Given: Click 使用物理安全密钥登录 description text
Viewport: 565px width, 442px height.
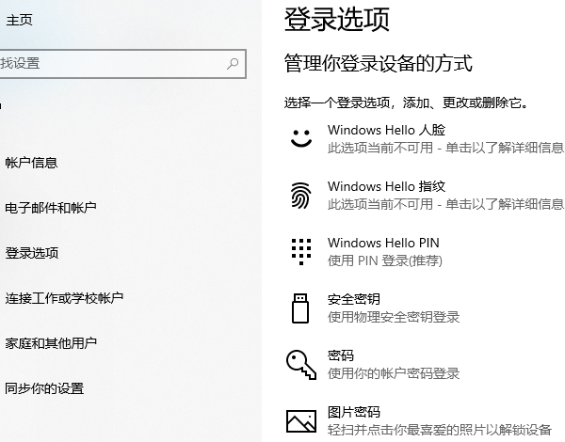Looking at the screenshot, I should pyautogui.click(x=394, y=317).
